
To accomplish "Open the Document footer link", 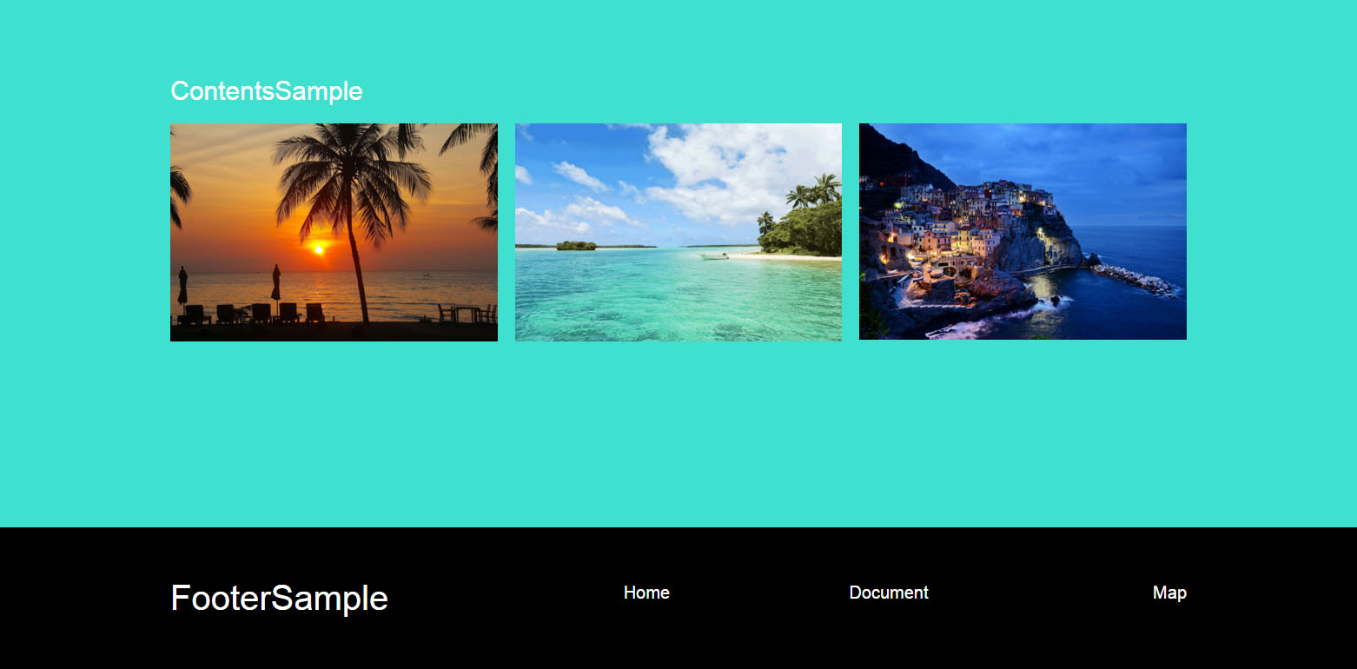I will [x=889, y=593].
